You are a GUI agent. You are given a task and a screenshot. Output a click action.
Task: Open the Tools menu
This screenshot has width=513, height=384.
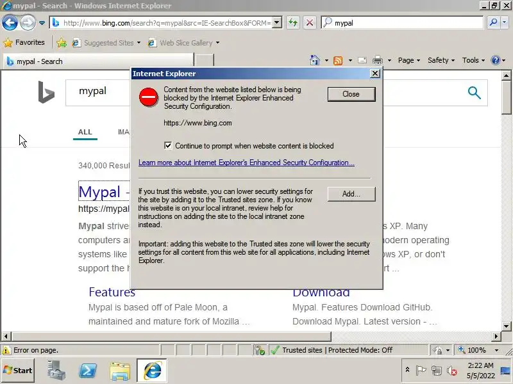473,60
